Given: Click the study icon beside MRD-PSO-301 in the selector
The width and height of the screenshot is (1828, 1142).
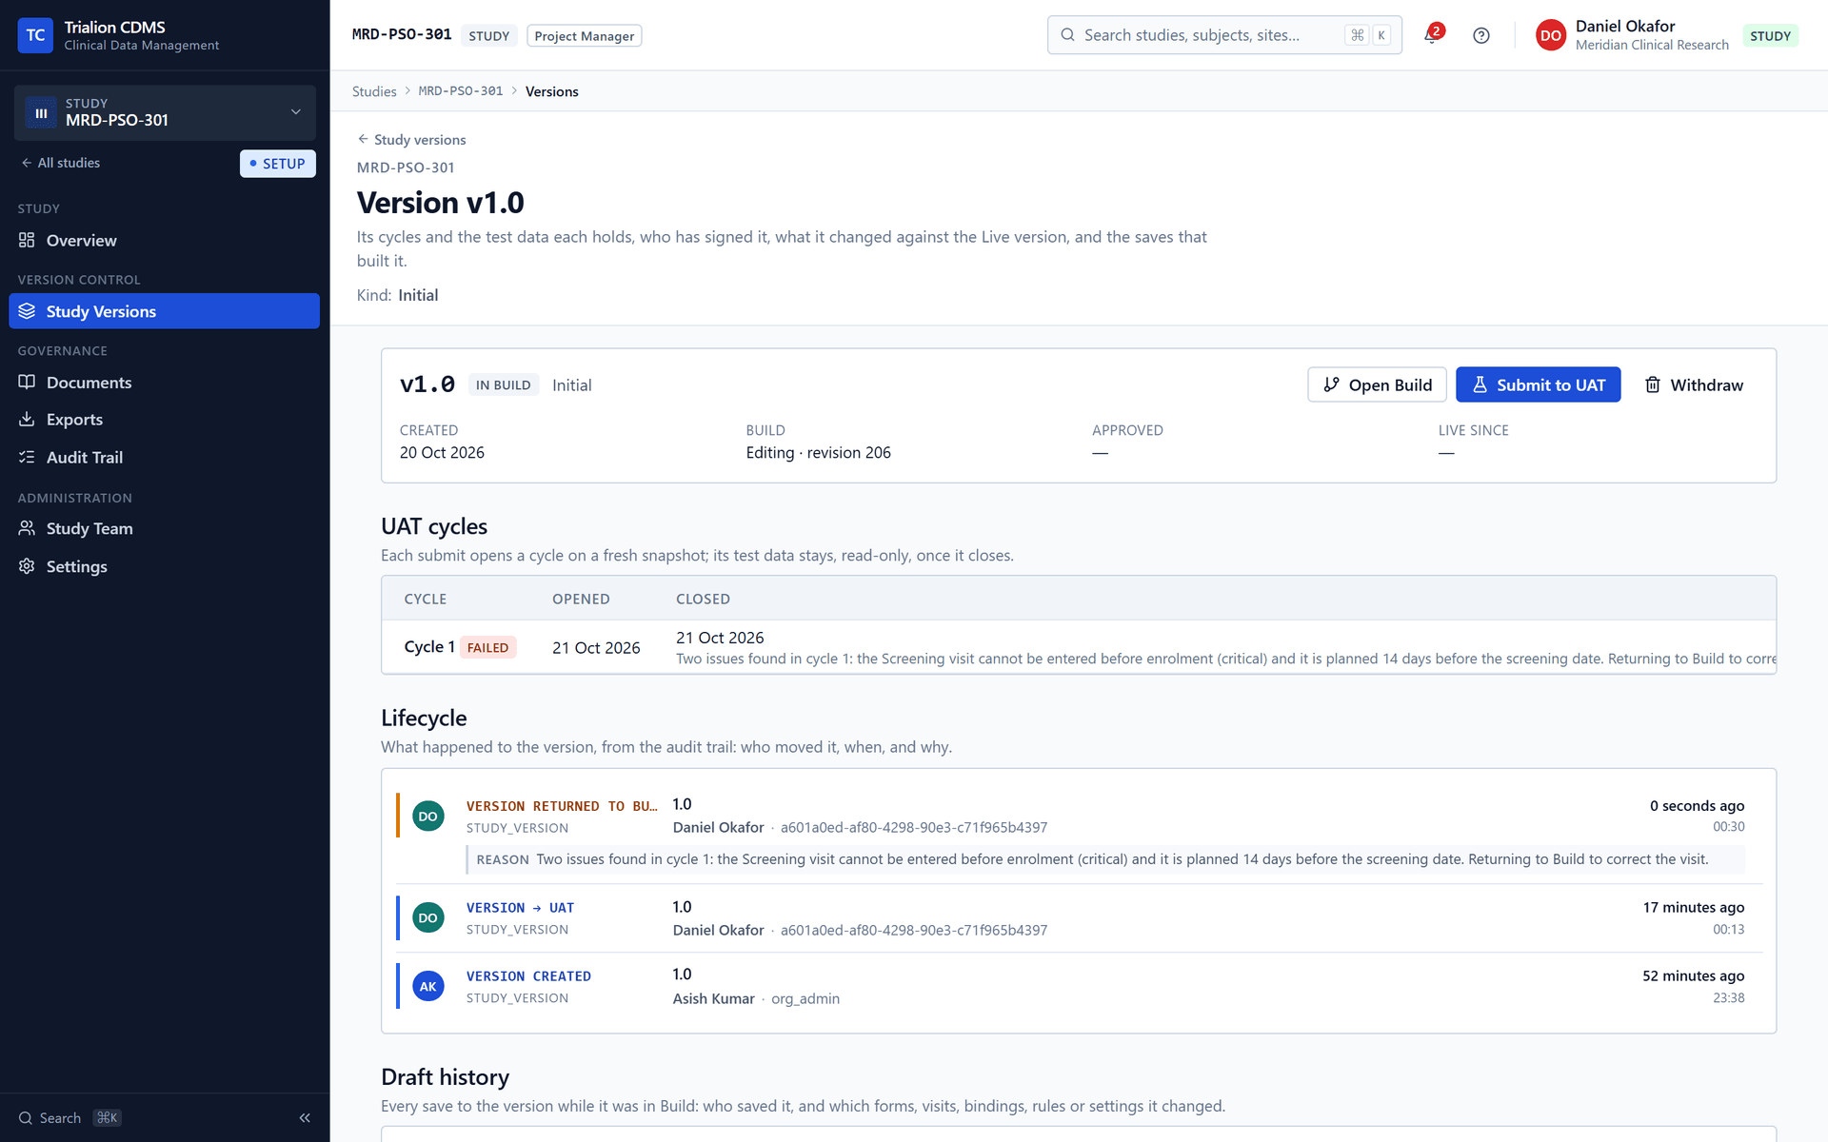Looking at the screenshot, I should click(41, 112).
